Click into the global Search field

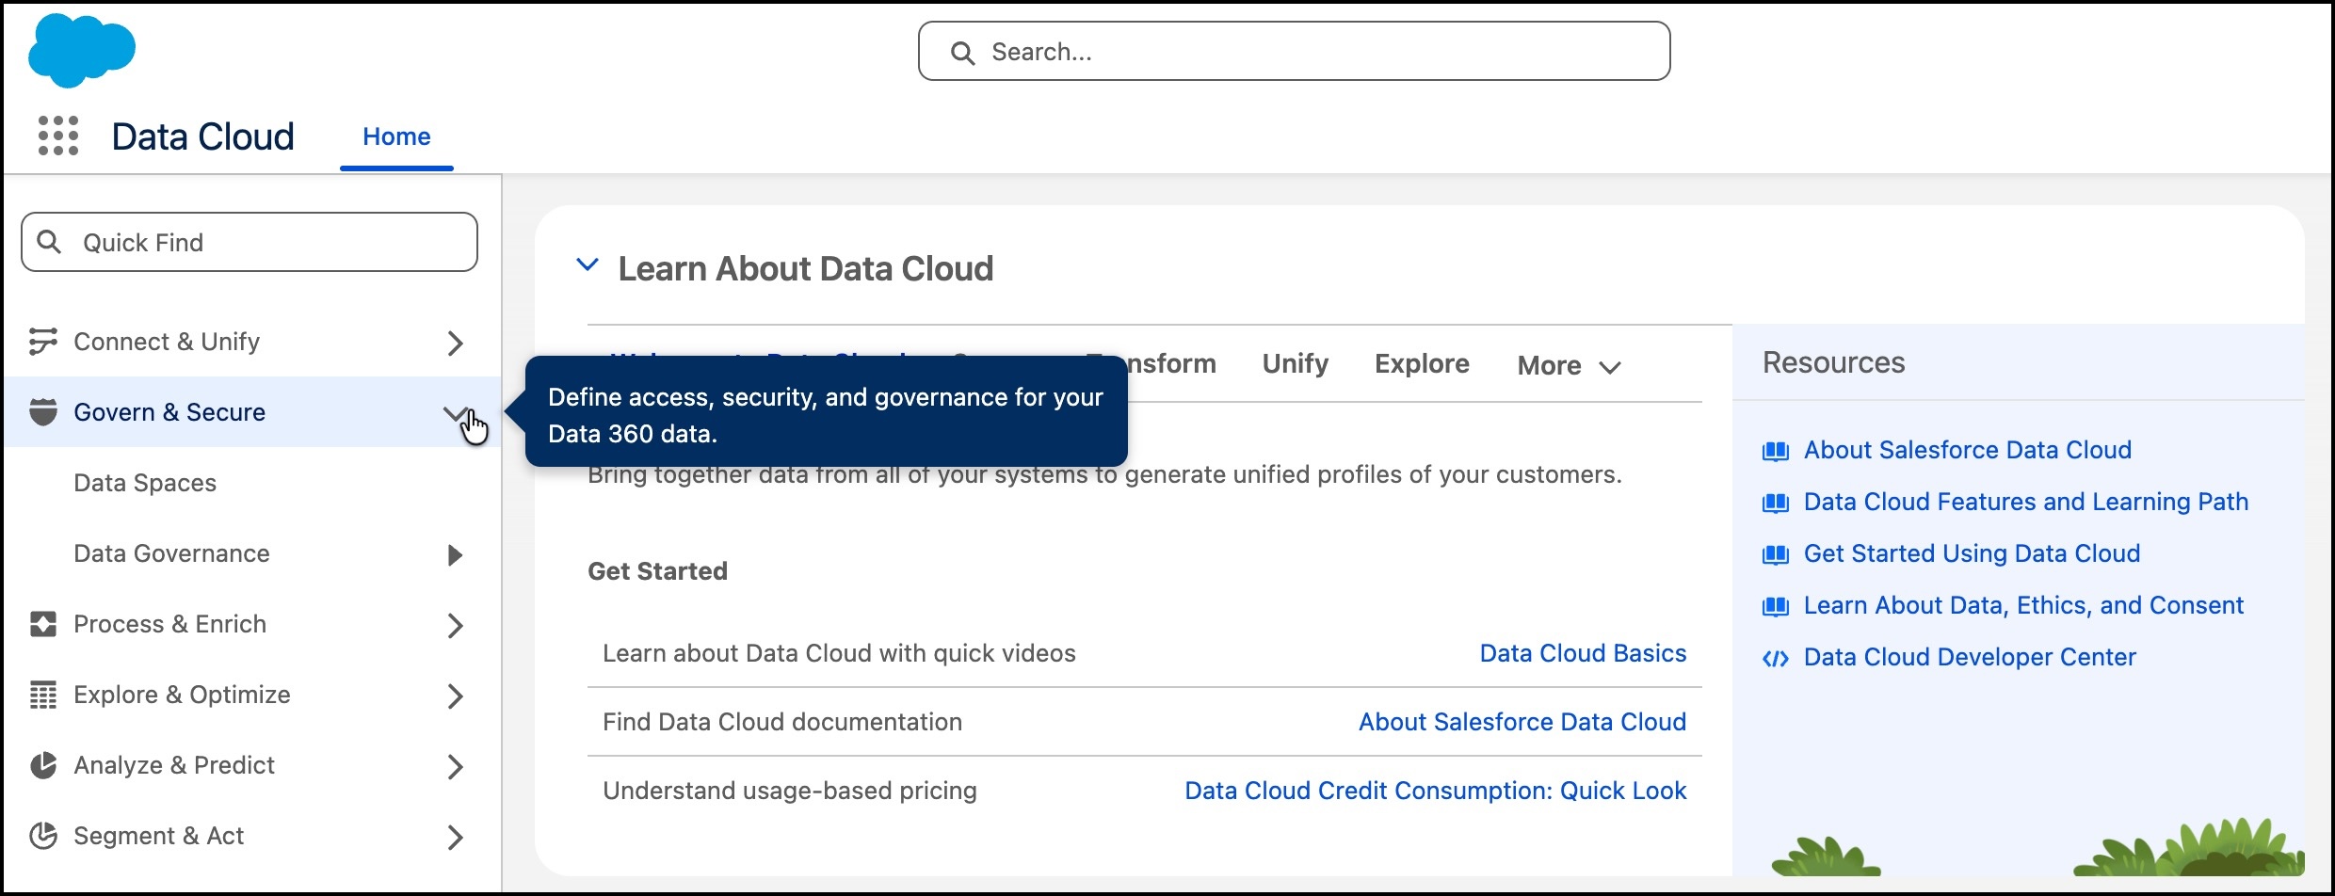tap(1294, 52)
